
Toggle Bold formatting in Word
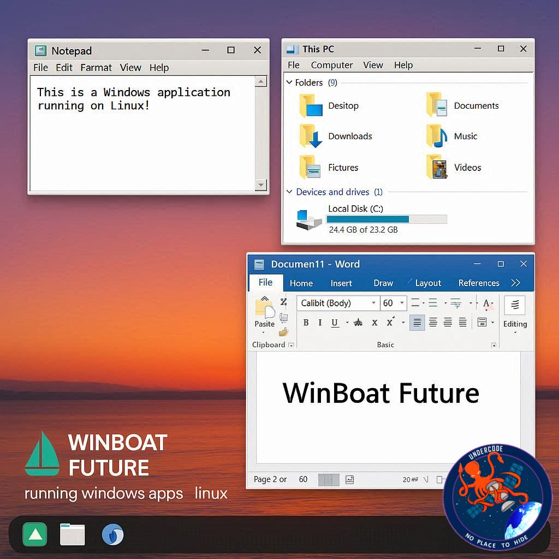306,323
